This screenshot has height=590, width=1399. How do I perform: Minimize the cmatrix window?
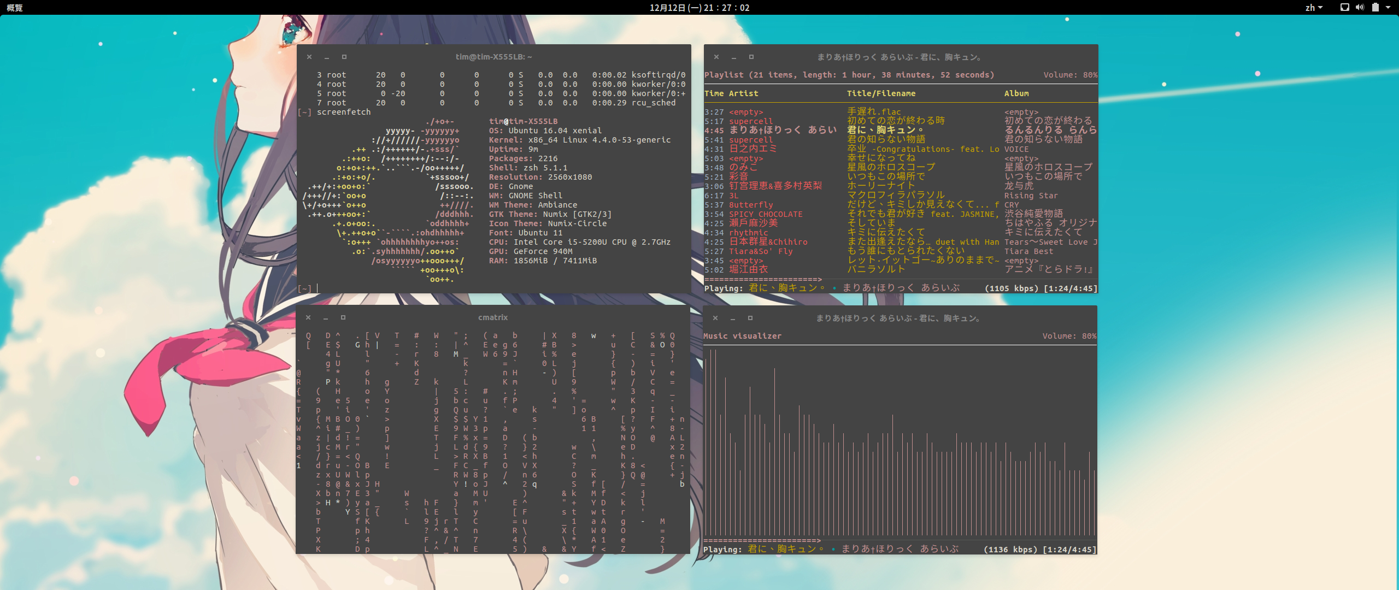pos(326,317)
